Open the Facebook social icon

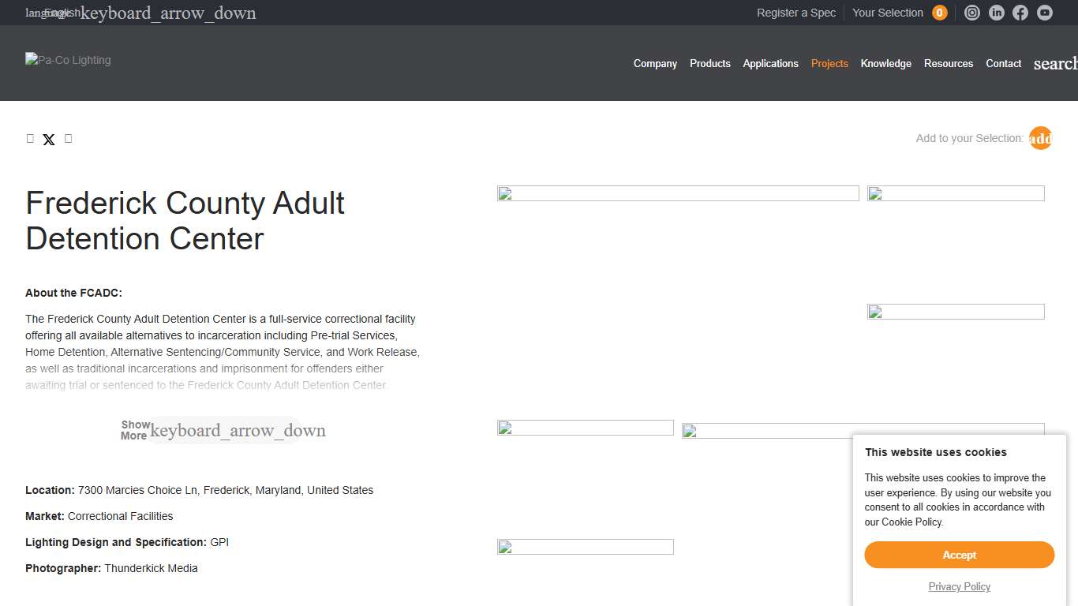click(1020, 13)
